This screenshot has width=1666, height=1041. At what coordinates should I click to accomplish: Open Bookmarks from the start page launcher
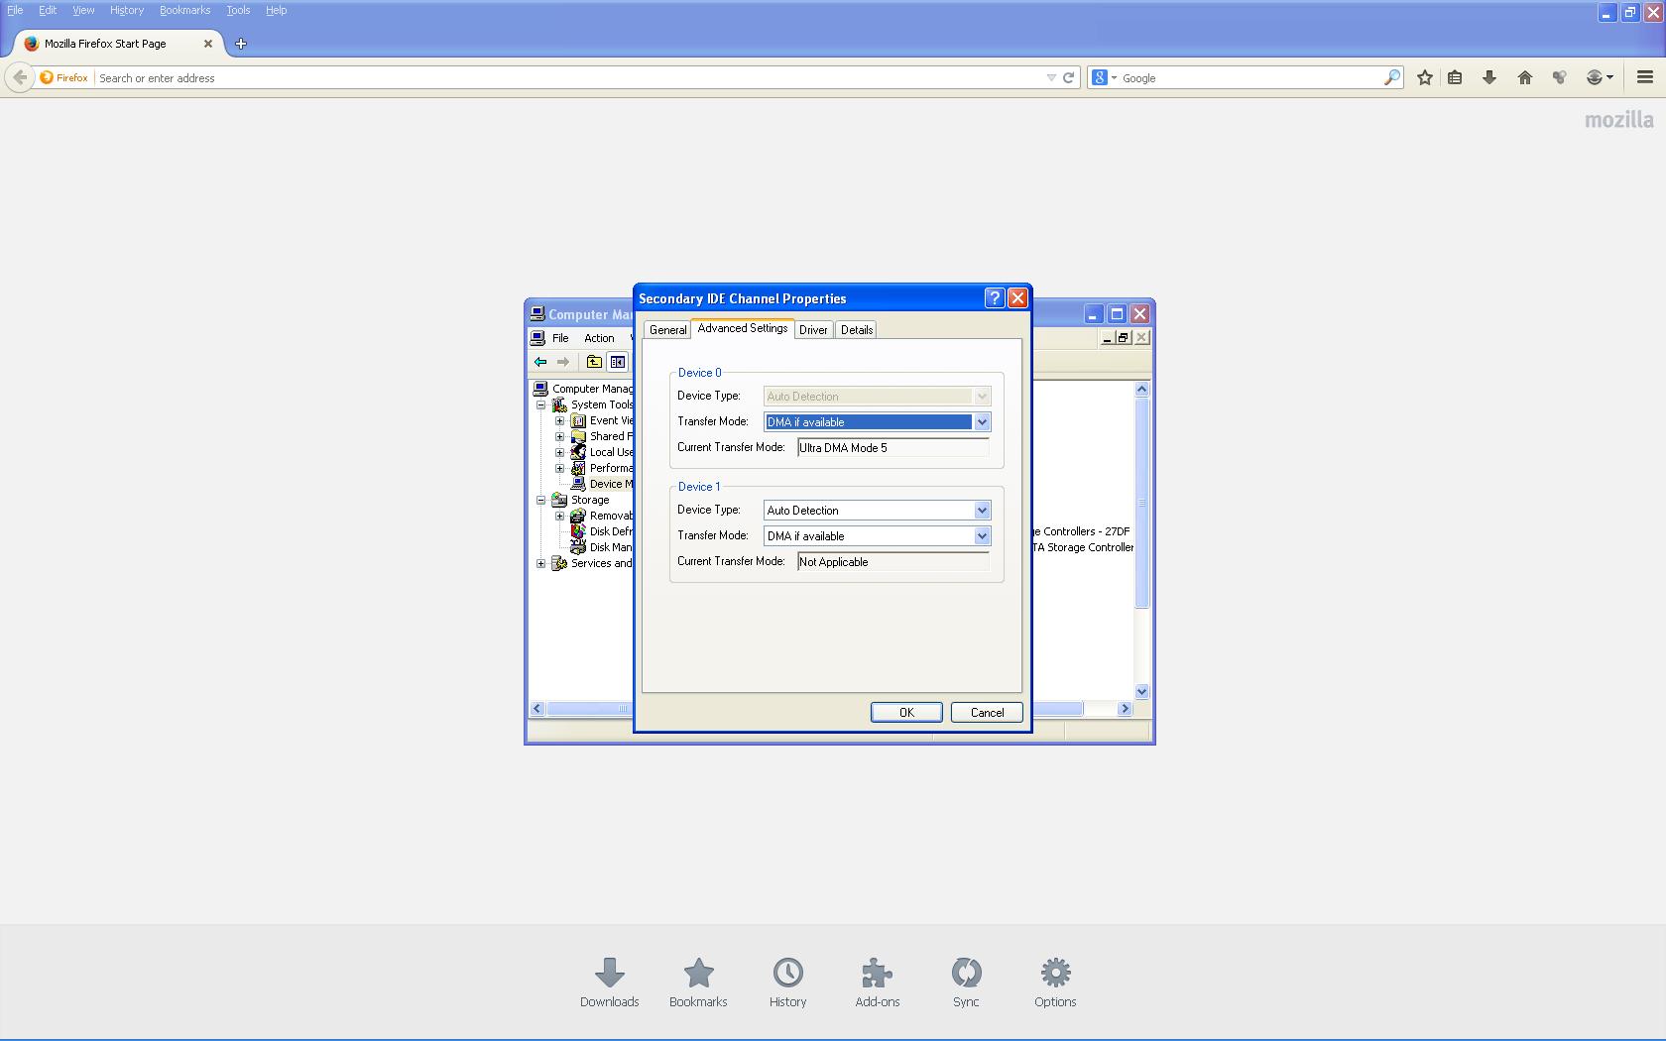[x=699, y=983]
